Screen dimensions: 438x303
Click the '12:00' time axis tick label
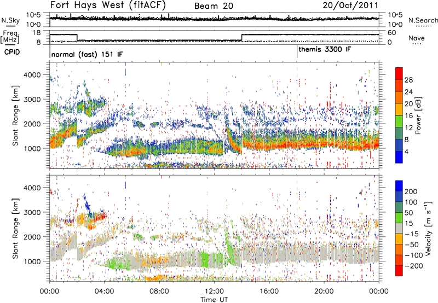(214, 292)
